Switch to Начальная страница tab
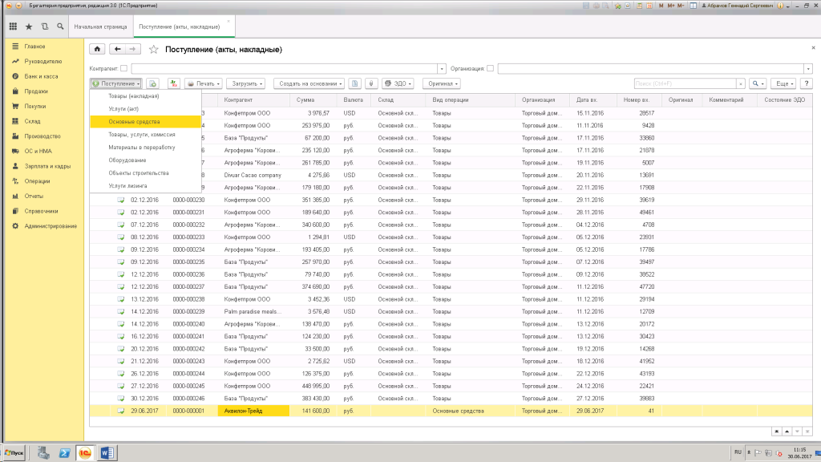 coord(100,26)
